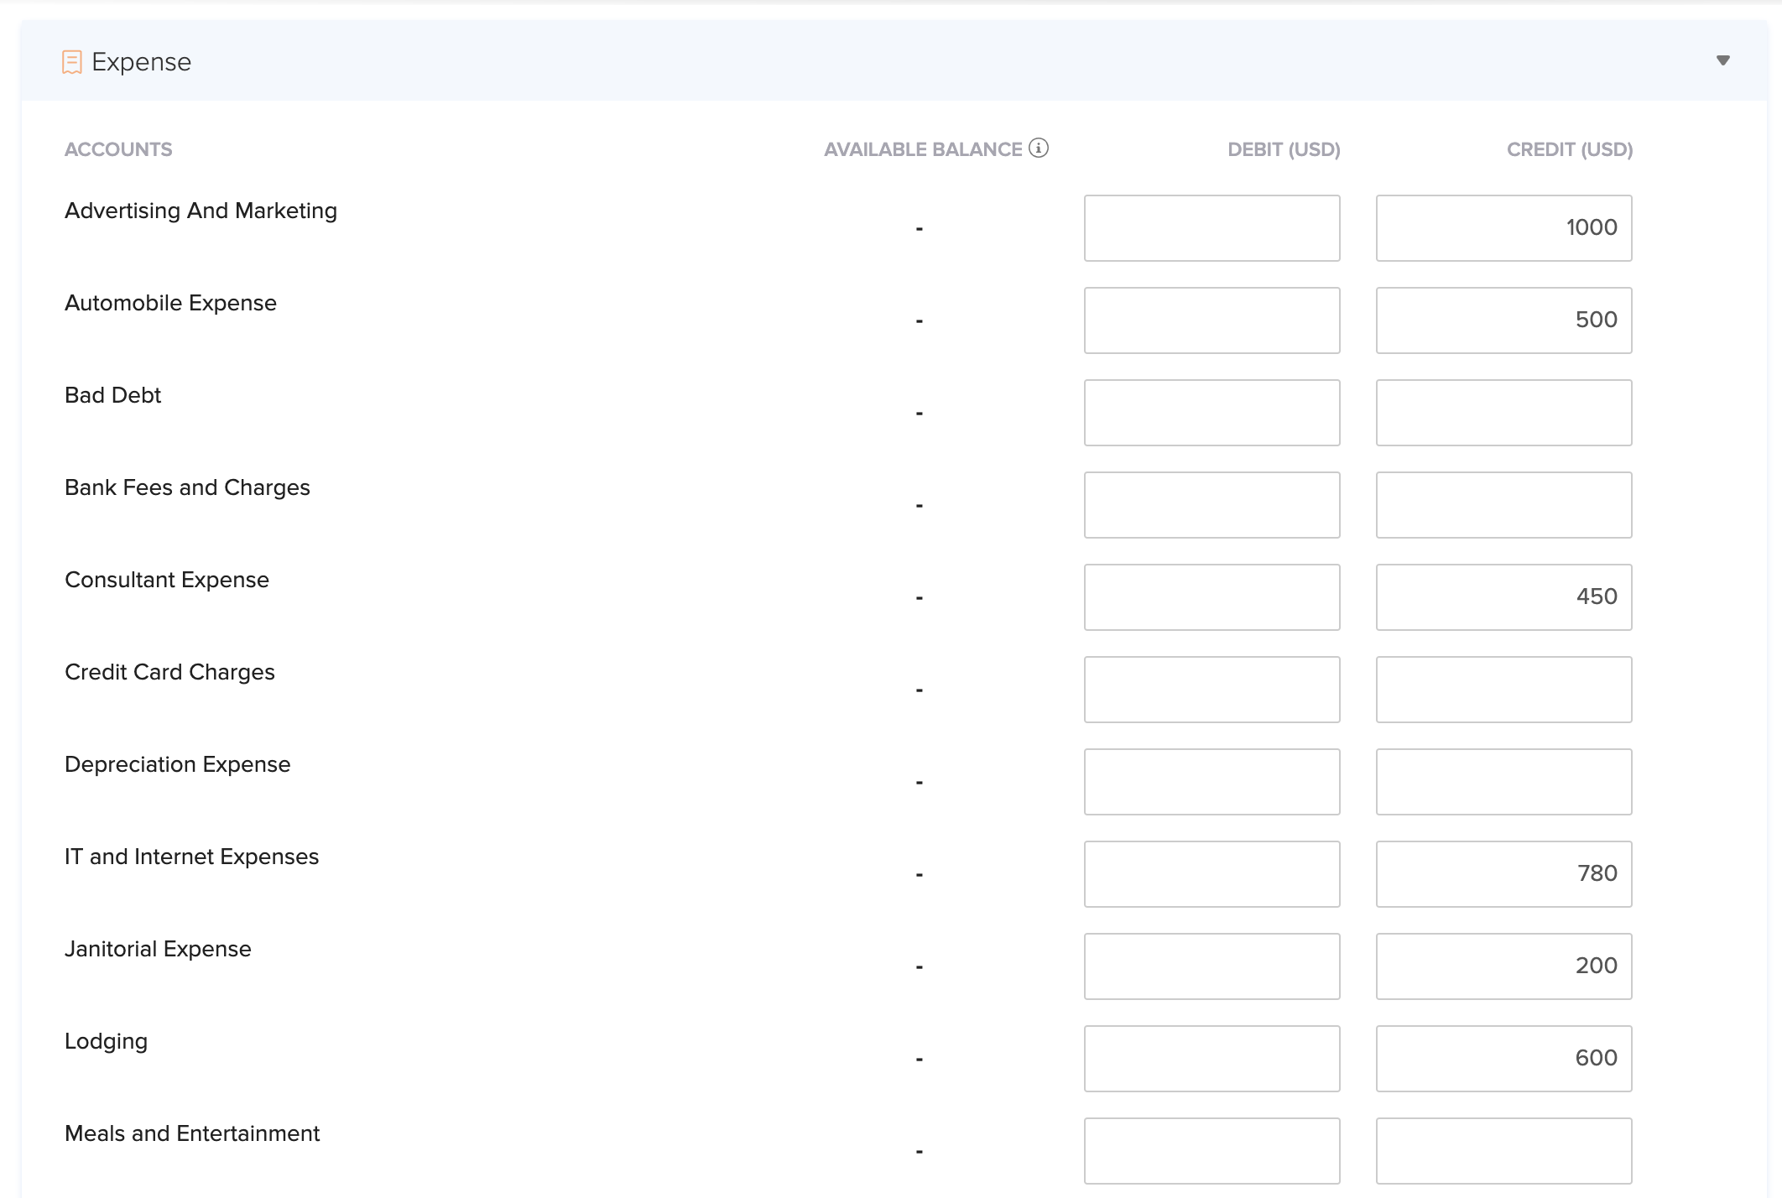This screenshot has width=1782, height=1198.
Task: Focus the Bad Debt credit field
Action: click(x=1503, y=413)
